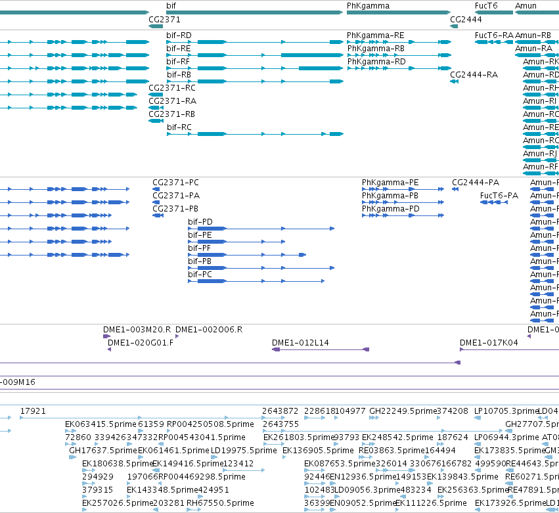Select the FucT6-RA transcript label
559x513 pixels.
[x=494, y=35]
